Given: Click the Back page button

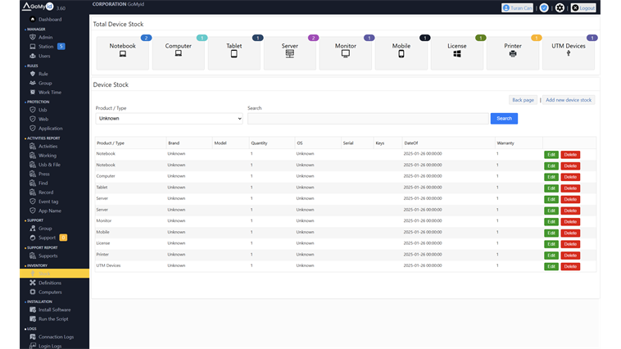Looking at the screenshot, I should (523, 100).
